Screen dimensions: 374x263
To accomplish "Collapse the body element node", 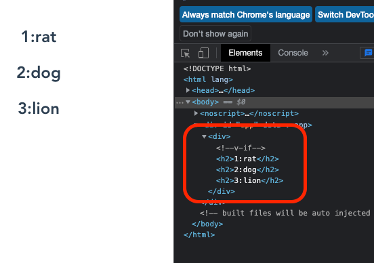I will (188, 102).
